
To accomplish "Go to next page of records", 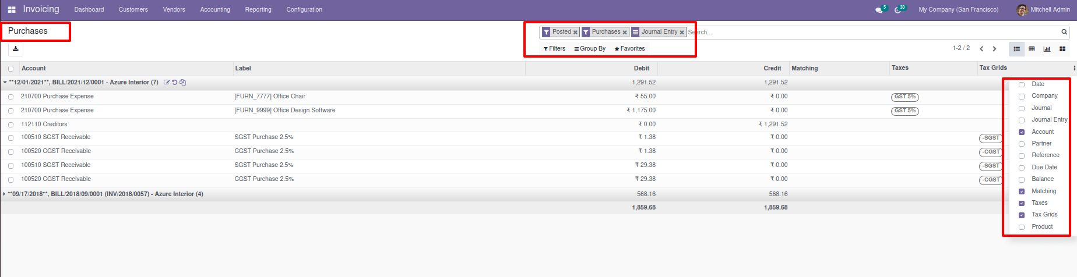I will tap(994, 49).
